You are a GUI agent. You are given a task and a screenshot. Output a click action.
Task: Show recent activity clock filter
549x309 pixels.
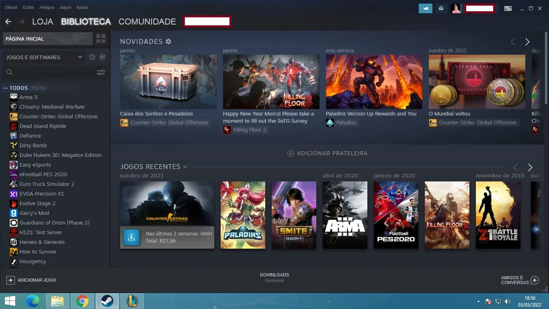point(92,57)
